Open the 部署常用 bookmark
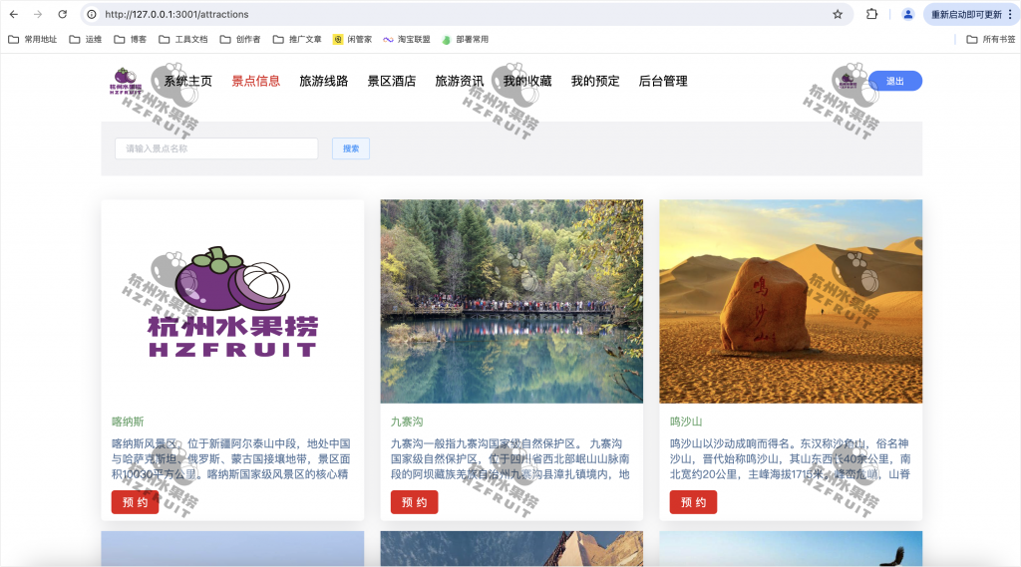Screen dimensions: 1021x567 click(465, 39)
